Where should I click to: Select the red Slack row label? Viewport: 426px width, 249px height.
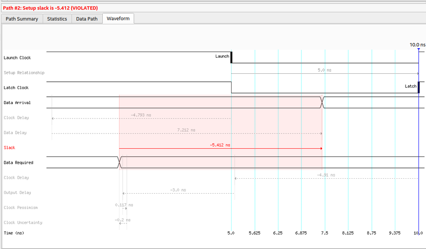[9, 148]
